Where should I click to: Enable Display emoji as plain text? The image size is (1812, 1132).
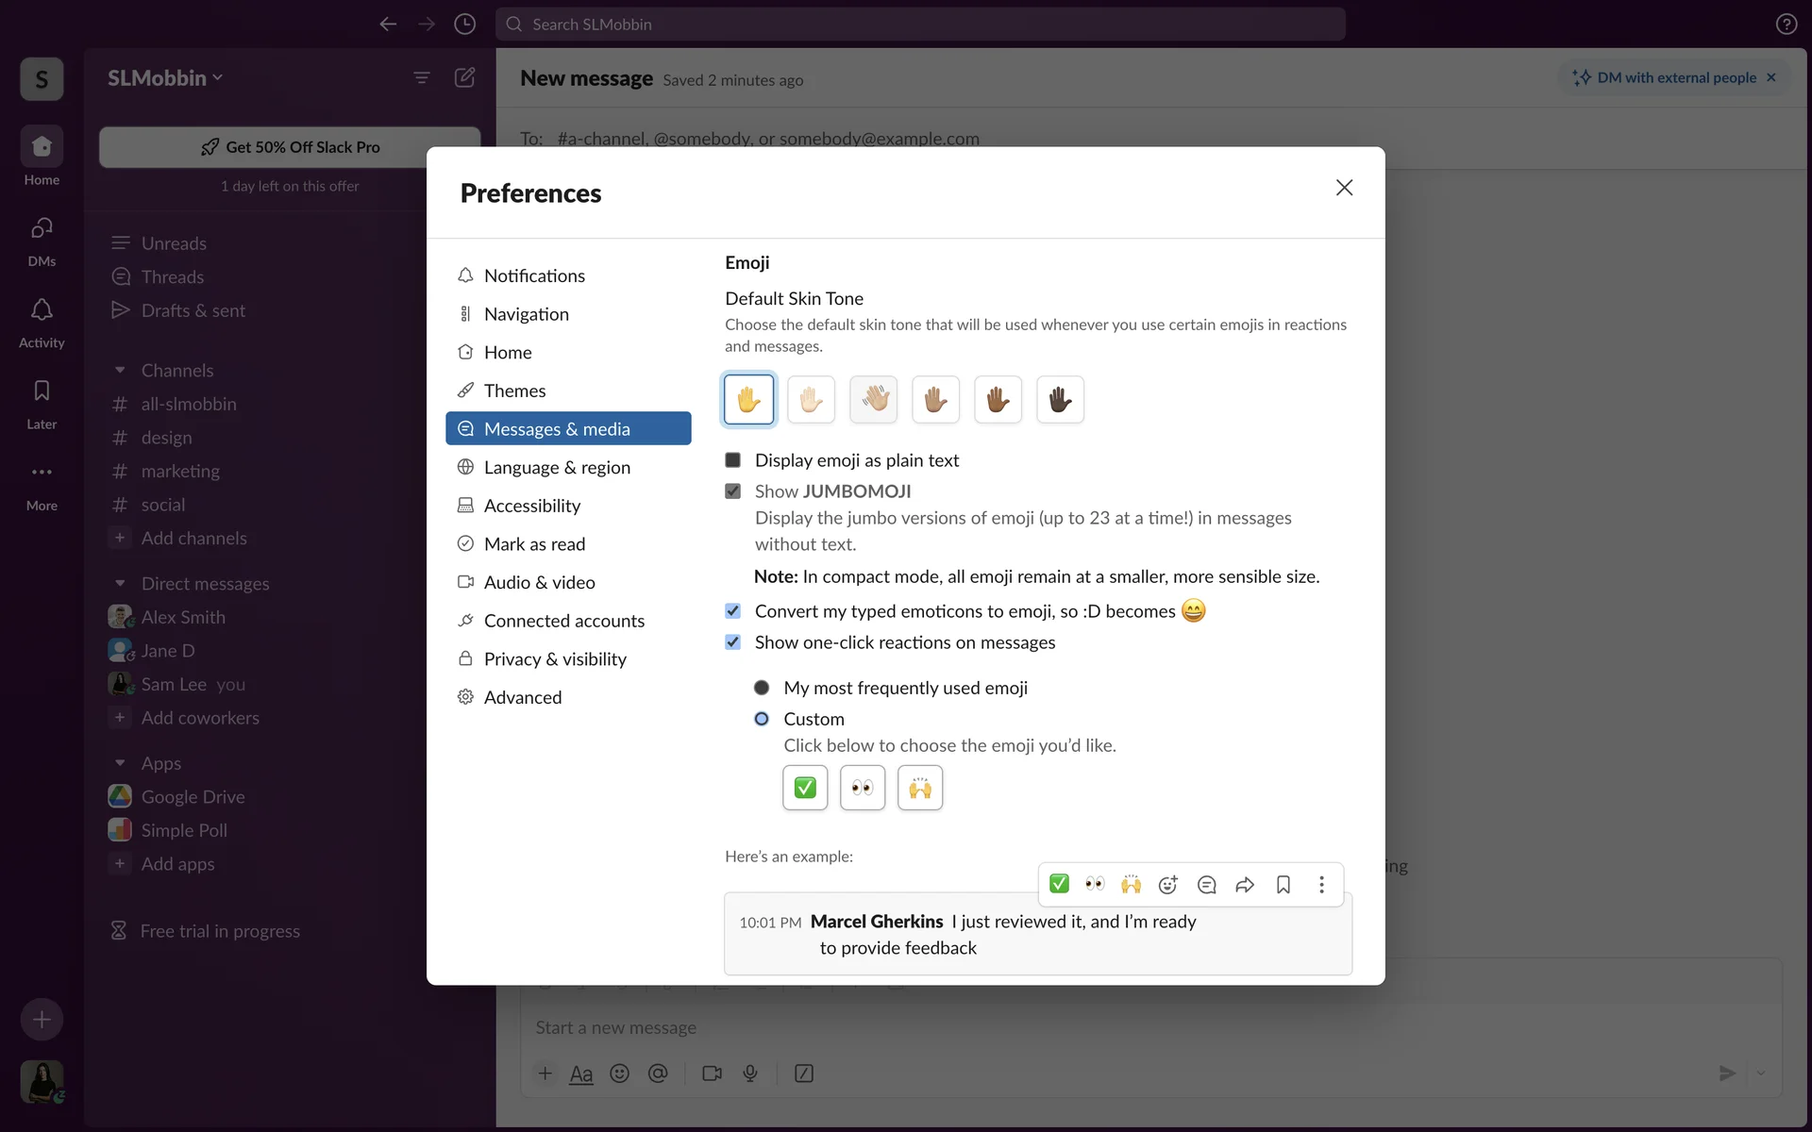click(733, 460)
